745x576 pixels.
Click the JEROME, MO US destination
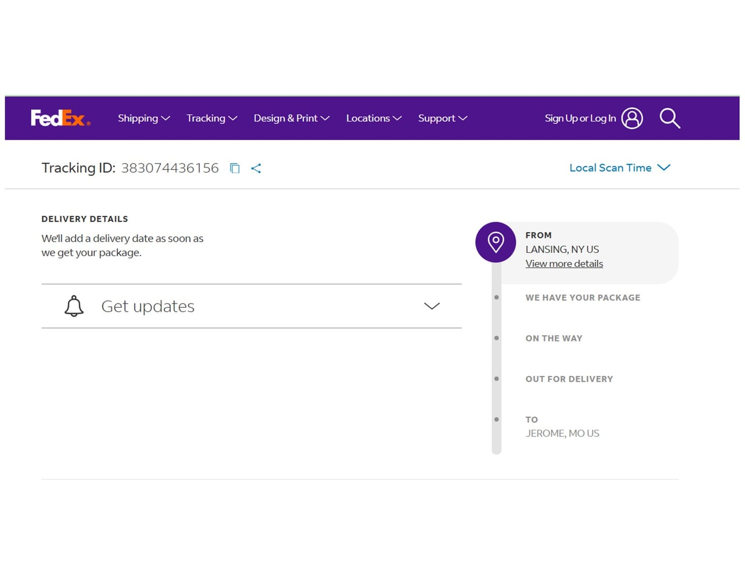[x=562, y=433]
